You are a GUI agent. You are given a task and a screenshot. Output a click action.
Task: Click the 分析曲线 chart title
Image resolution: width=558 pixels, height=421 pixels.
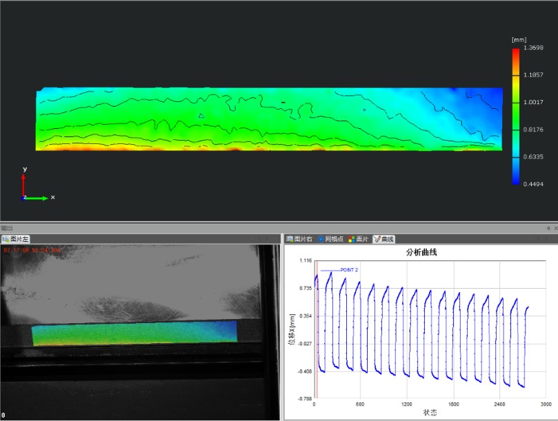(x=421, y=252)
